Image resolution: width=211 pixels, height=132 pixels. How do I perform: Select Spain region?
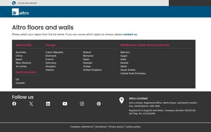coord(86,59)
